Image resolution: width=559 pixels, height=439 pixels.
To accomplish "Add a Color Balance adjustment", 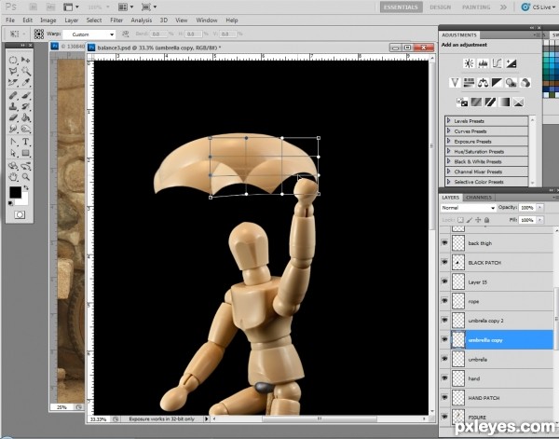I will [x=483, y=83].
